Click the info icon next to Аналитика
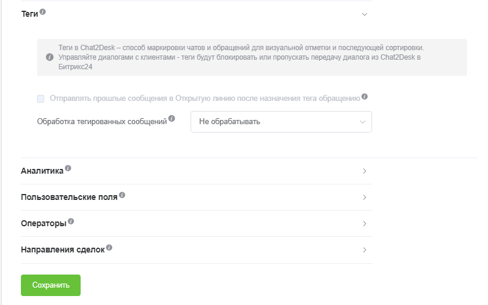Viewport: 488px width, 305px height. tap(68, 168)
